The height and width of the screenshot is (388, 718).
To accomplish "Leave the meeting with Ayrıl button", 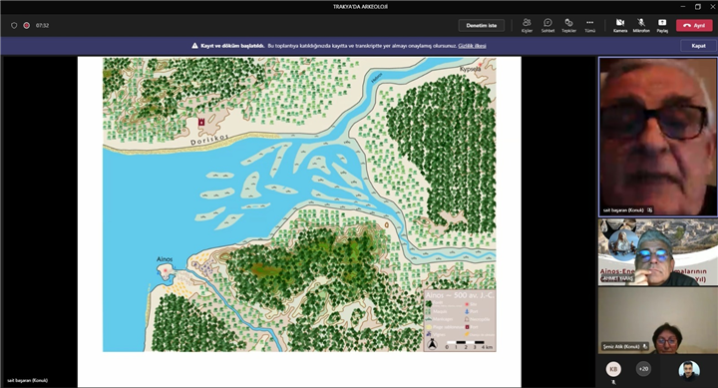I will 694,26.
